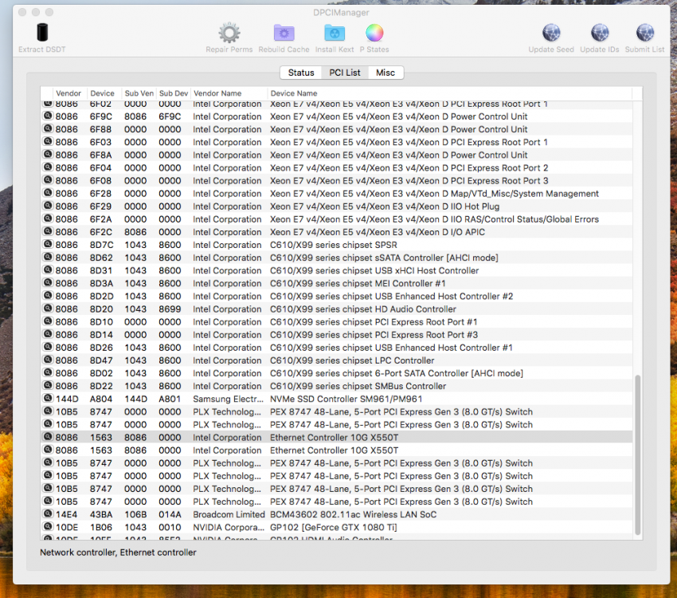Screen dimensions: 677x598
Task: Click magnifier icon on I/O APIC row
Action: point(48,231)
